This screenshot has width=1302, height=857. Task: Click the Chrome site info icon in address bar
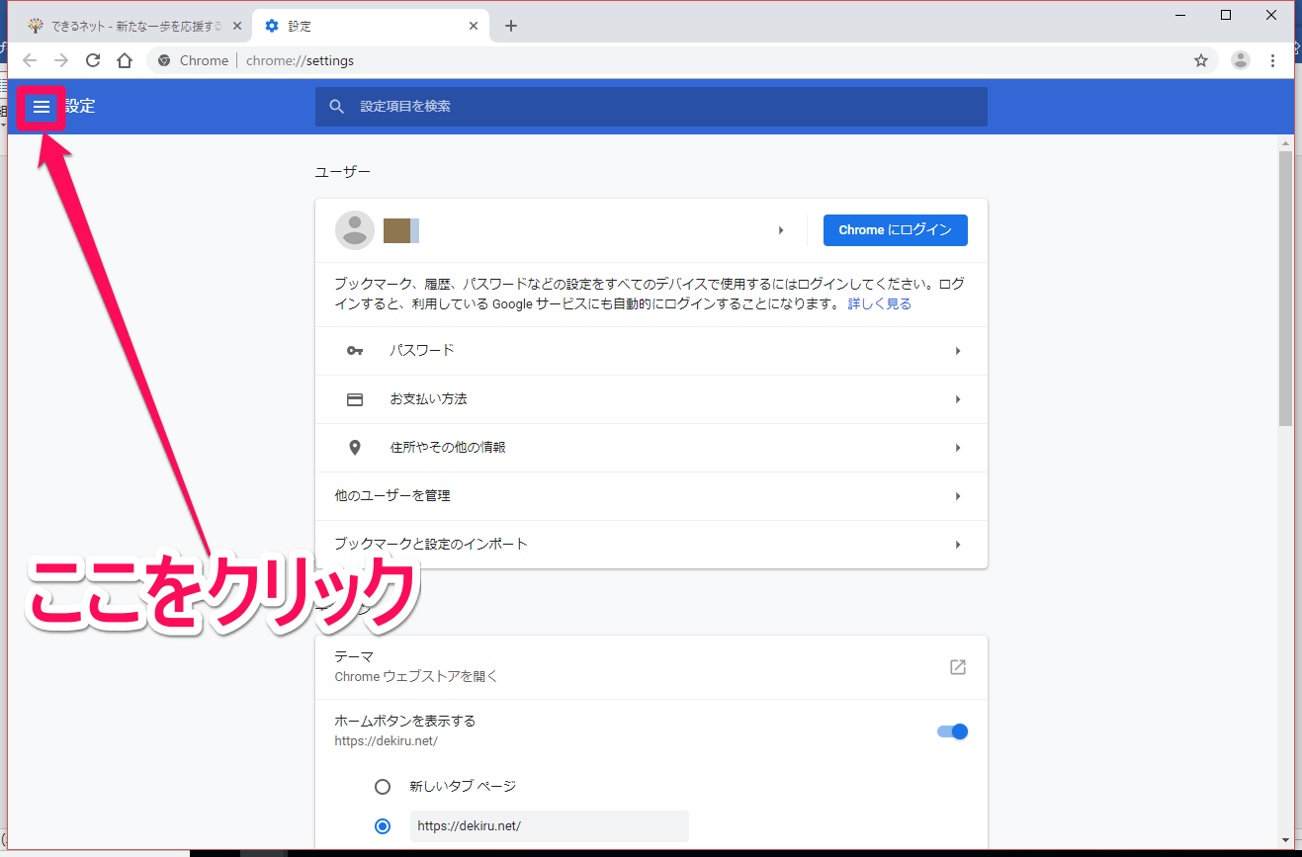(164, 60)
